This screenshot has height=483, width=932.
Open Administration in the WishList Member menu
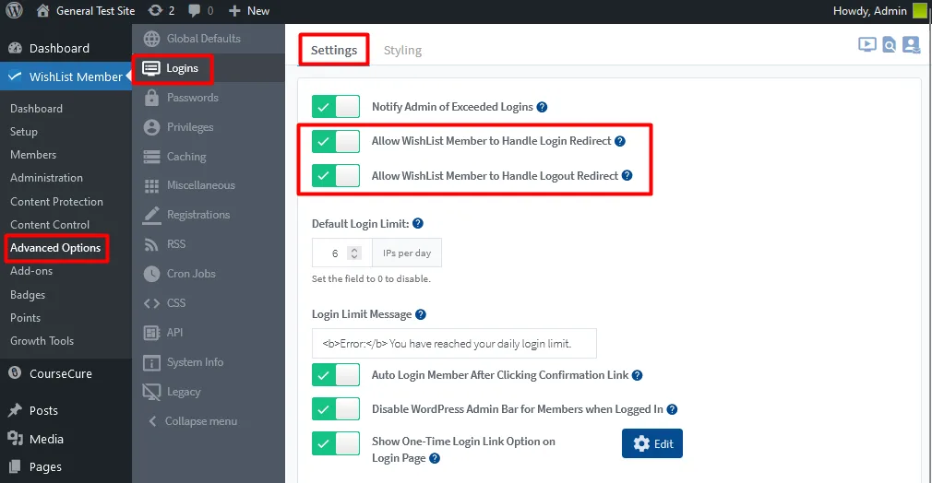click(46, 178)
